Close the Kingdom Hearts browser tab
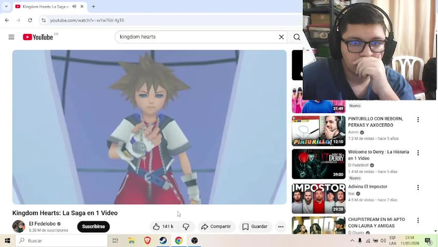Viewport: 438px width, 247px height. [82, 7]
